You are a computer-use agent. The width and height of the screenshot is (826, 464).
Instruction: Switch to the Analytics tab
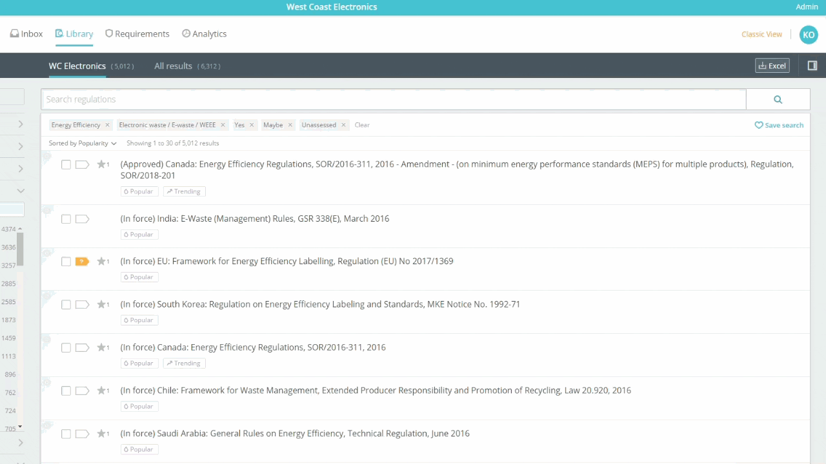[x=204, y=34]
